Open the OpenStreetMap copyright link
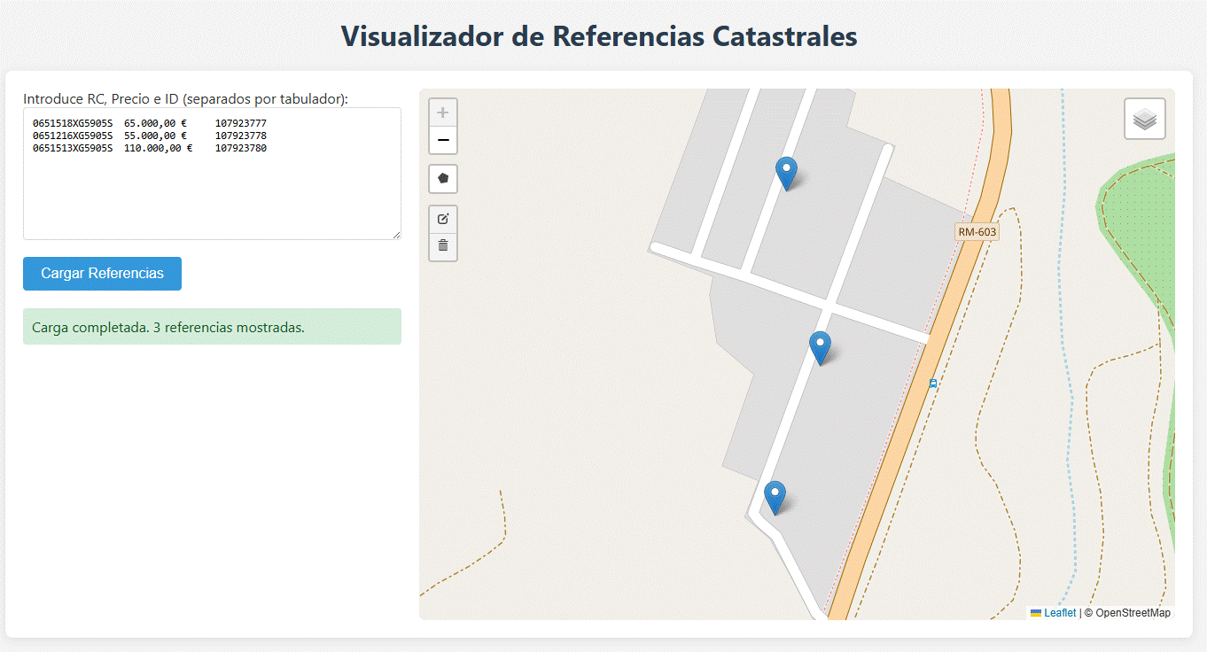 [x=1133, y=613]
